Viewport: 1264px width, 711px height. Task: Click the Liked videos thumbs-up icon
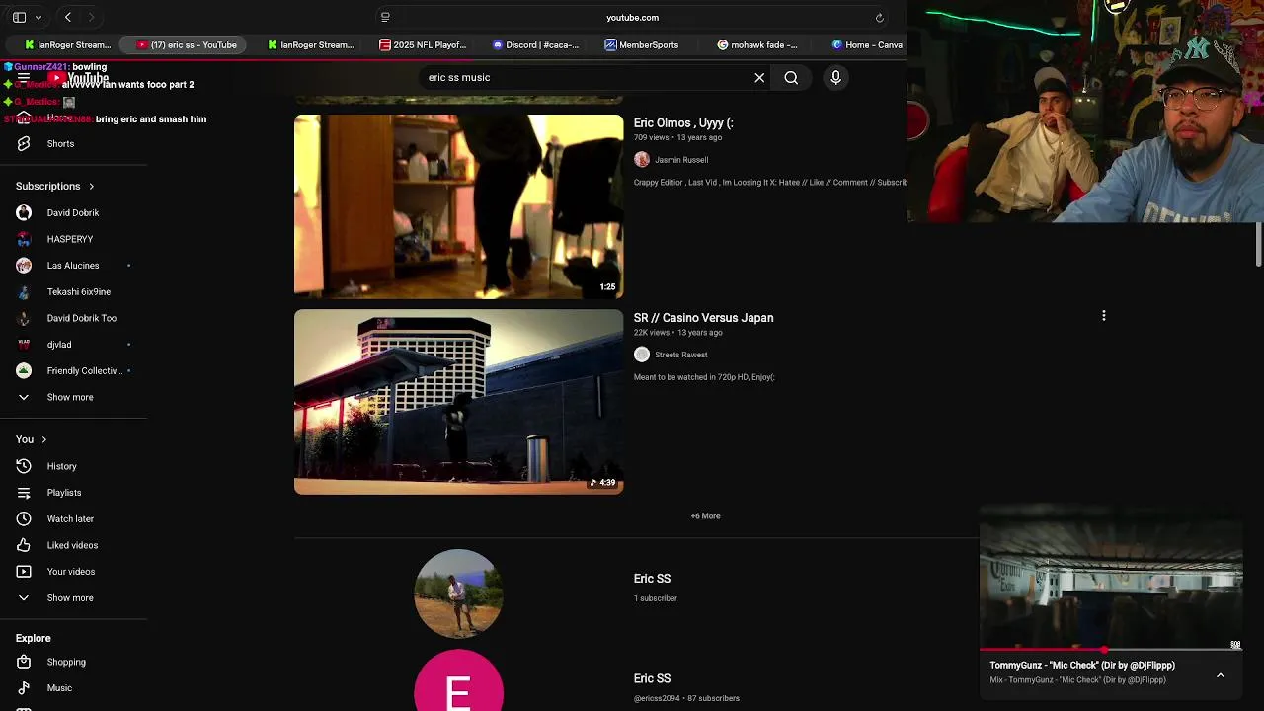tap(24, 545)
